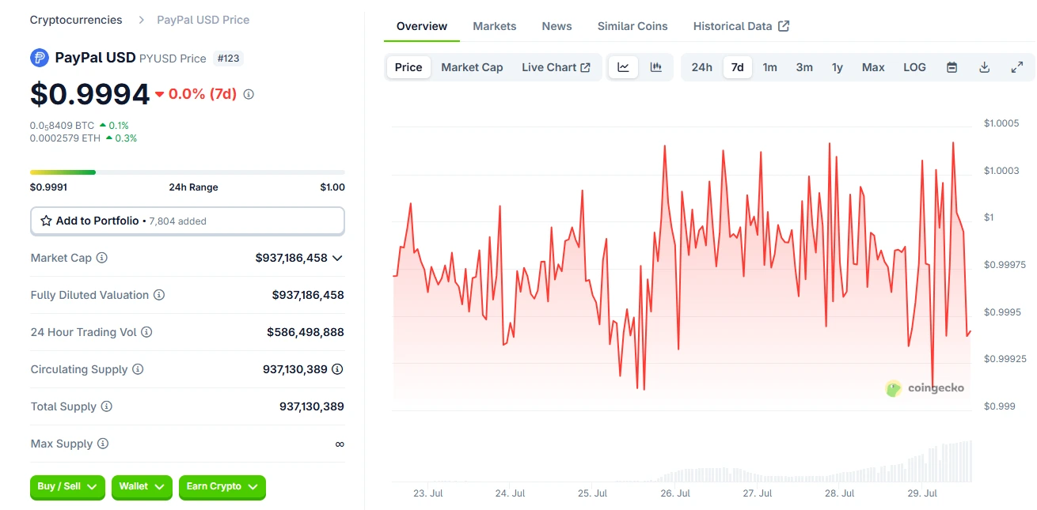The width and height of the screenshot is (1037, 510).
Task: Click info icon beside 24 Hour Trading Vol
Action: point(146,332)
